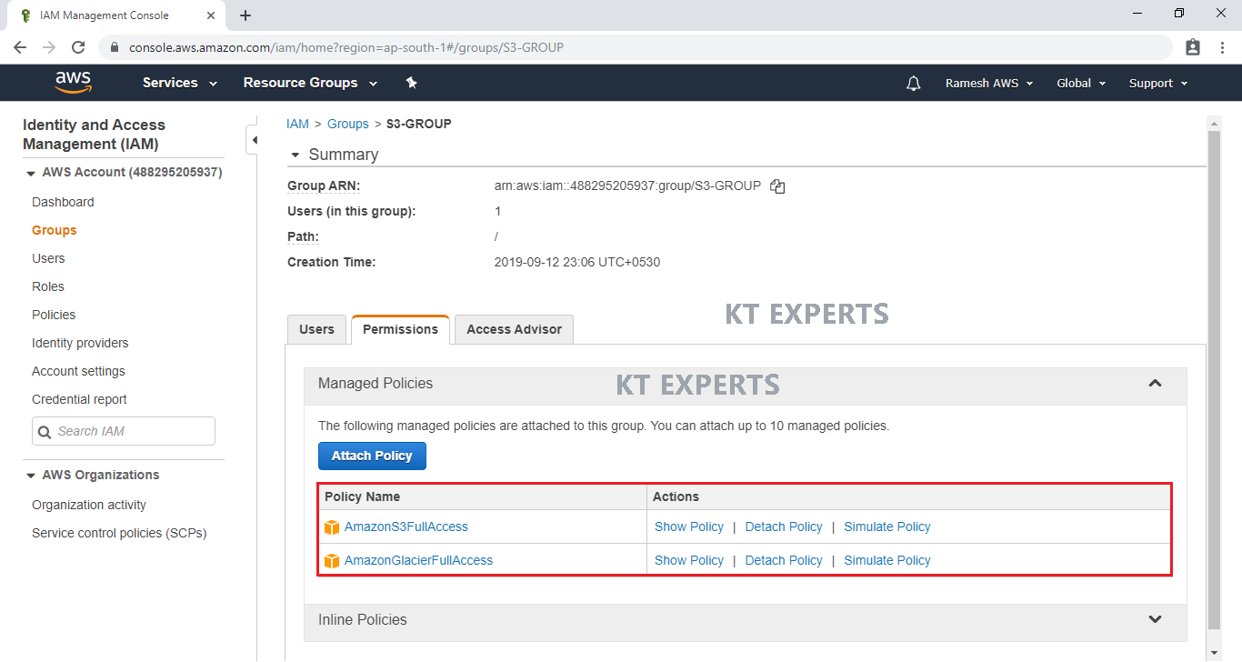Copy the Group ARN to clipboard

pos(777,186)
